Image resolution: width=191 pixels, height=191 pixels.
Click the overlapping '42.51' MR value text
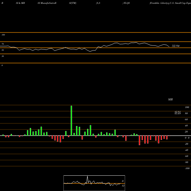click(178, 112)
